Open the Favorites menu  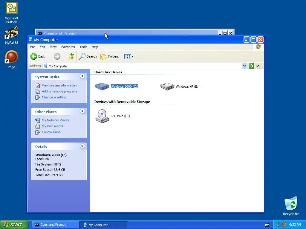68,47
